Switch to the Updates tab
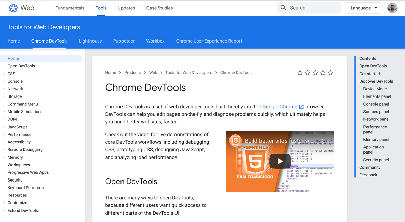 (x=126, y=8)
